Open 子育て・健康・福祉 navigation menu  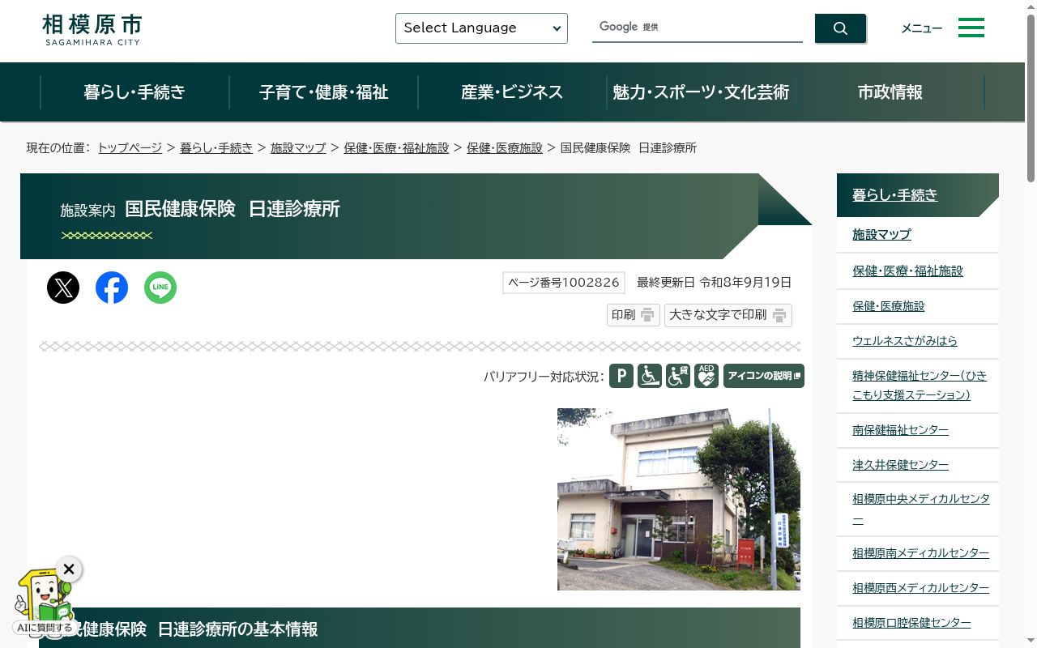(323, 92)
